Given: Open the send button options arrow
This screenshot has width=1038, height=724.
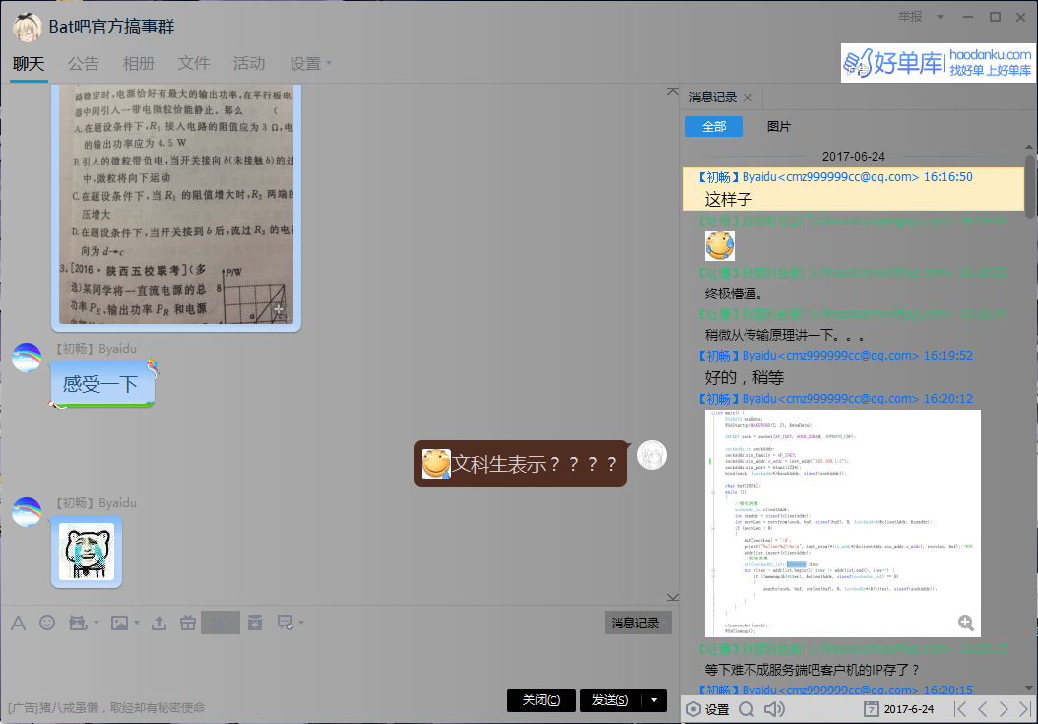Looking at the screenshot, I should pyautogui.click(x=654, y=700).
